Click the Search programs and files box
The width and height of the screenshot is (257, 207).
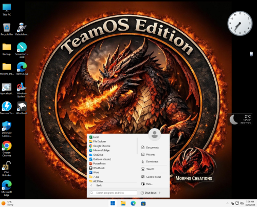pos(113,193)
